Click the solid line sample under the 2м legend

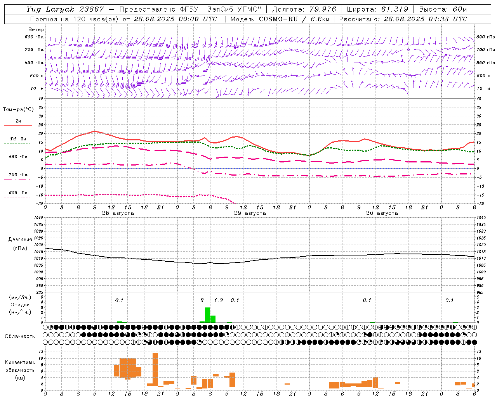(x=18, y=126)
